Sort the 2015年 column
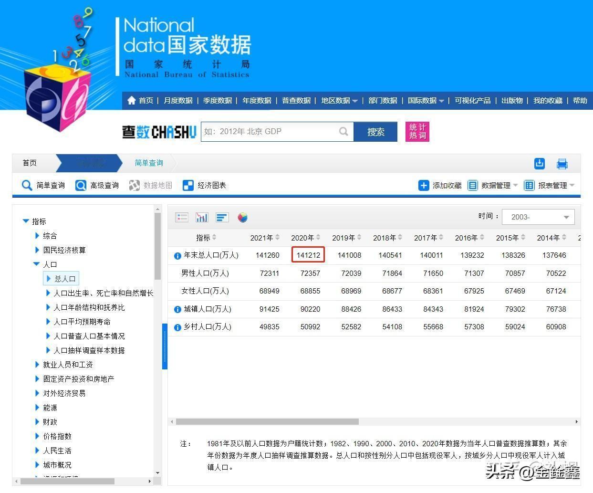This screenshot has width=593, height=493. [x=523, y=237]
